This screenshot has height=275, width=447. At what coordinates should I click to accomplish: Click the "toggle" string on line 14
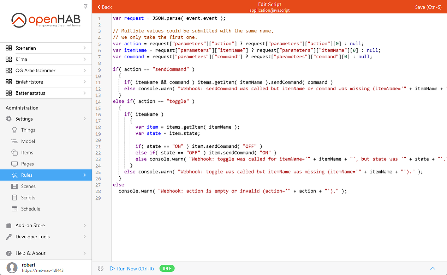(x=178, y=102)
